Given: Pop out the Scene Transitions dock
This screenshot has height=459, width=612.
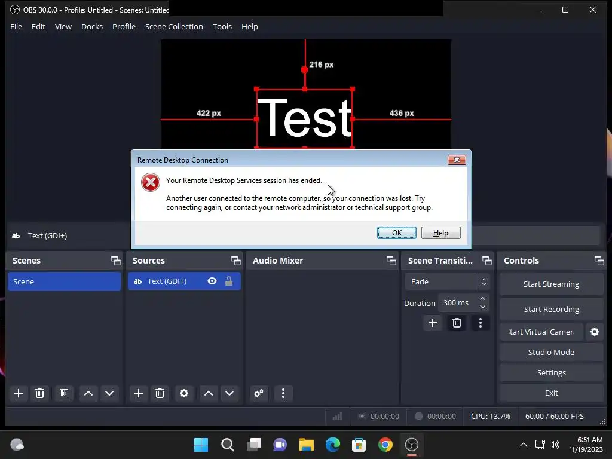Looking at the screenshot, I should pyautogui.click(x=486, y=261).
